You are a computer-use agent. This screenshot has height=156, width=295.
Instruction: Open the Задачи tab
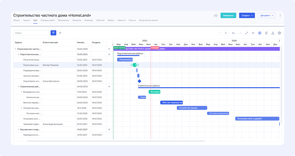(27, 20)
